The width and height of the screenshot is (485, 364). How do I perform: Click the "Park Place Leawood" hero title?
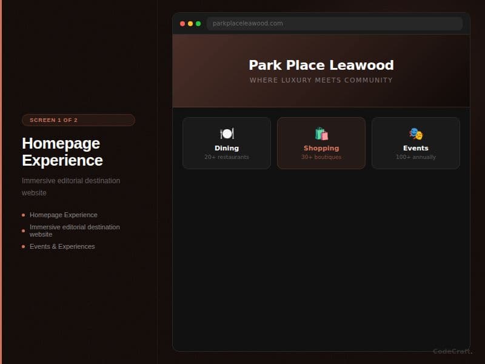(x=321, y=66)
